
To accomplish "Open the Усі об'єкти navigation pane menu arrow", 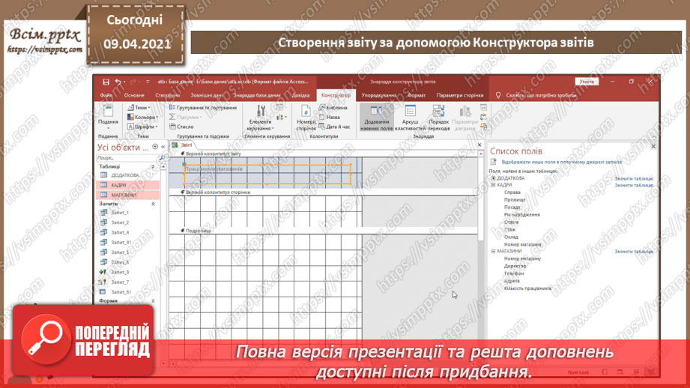I will 155,147.
